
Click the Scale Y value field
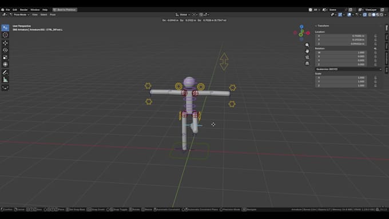click(340, 82)
